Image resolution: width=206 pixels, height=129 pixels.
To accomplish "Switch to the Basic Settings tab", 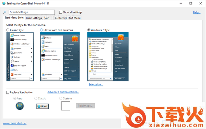I will click(34, 18).
